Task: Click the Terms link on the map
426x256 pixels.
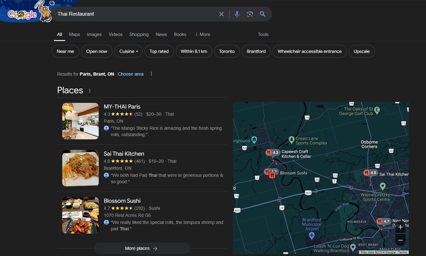Action: click(402, 252)
